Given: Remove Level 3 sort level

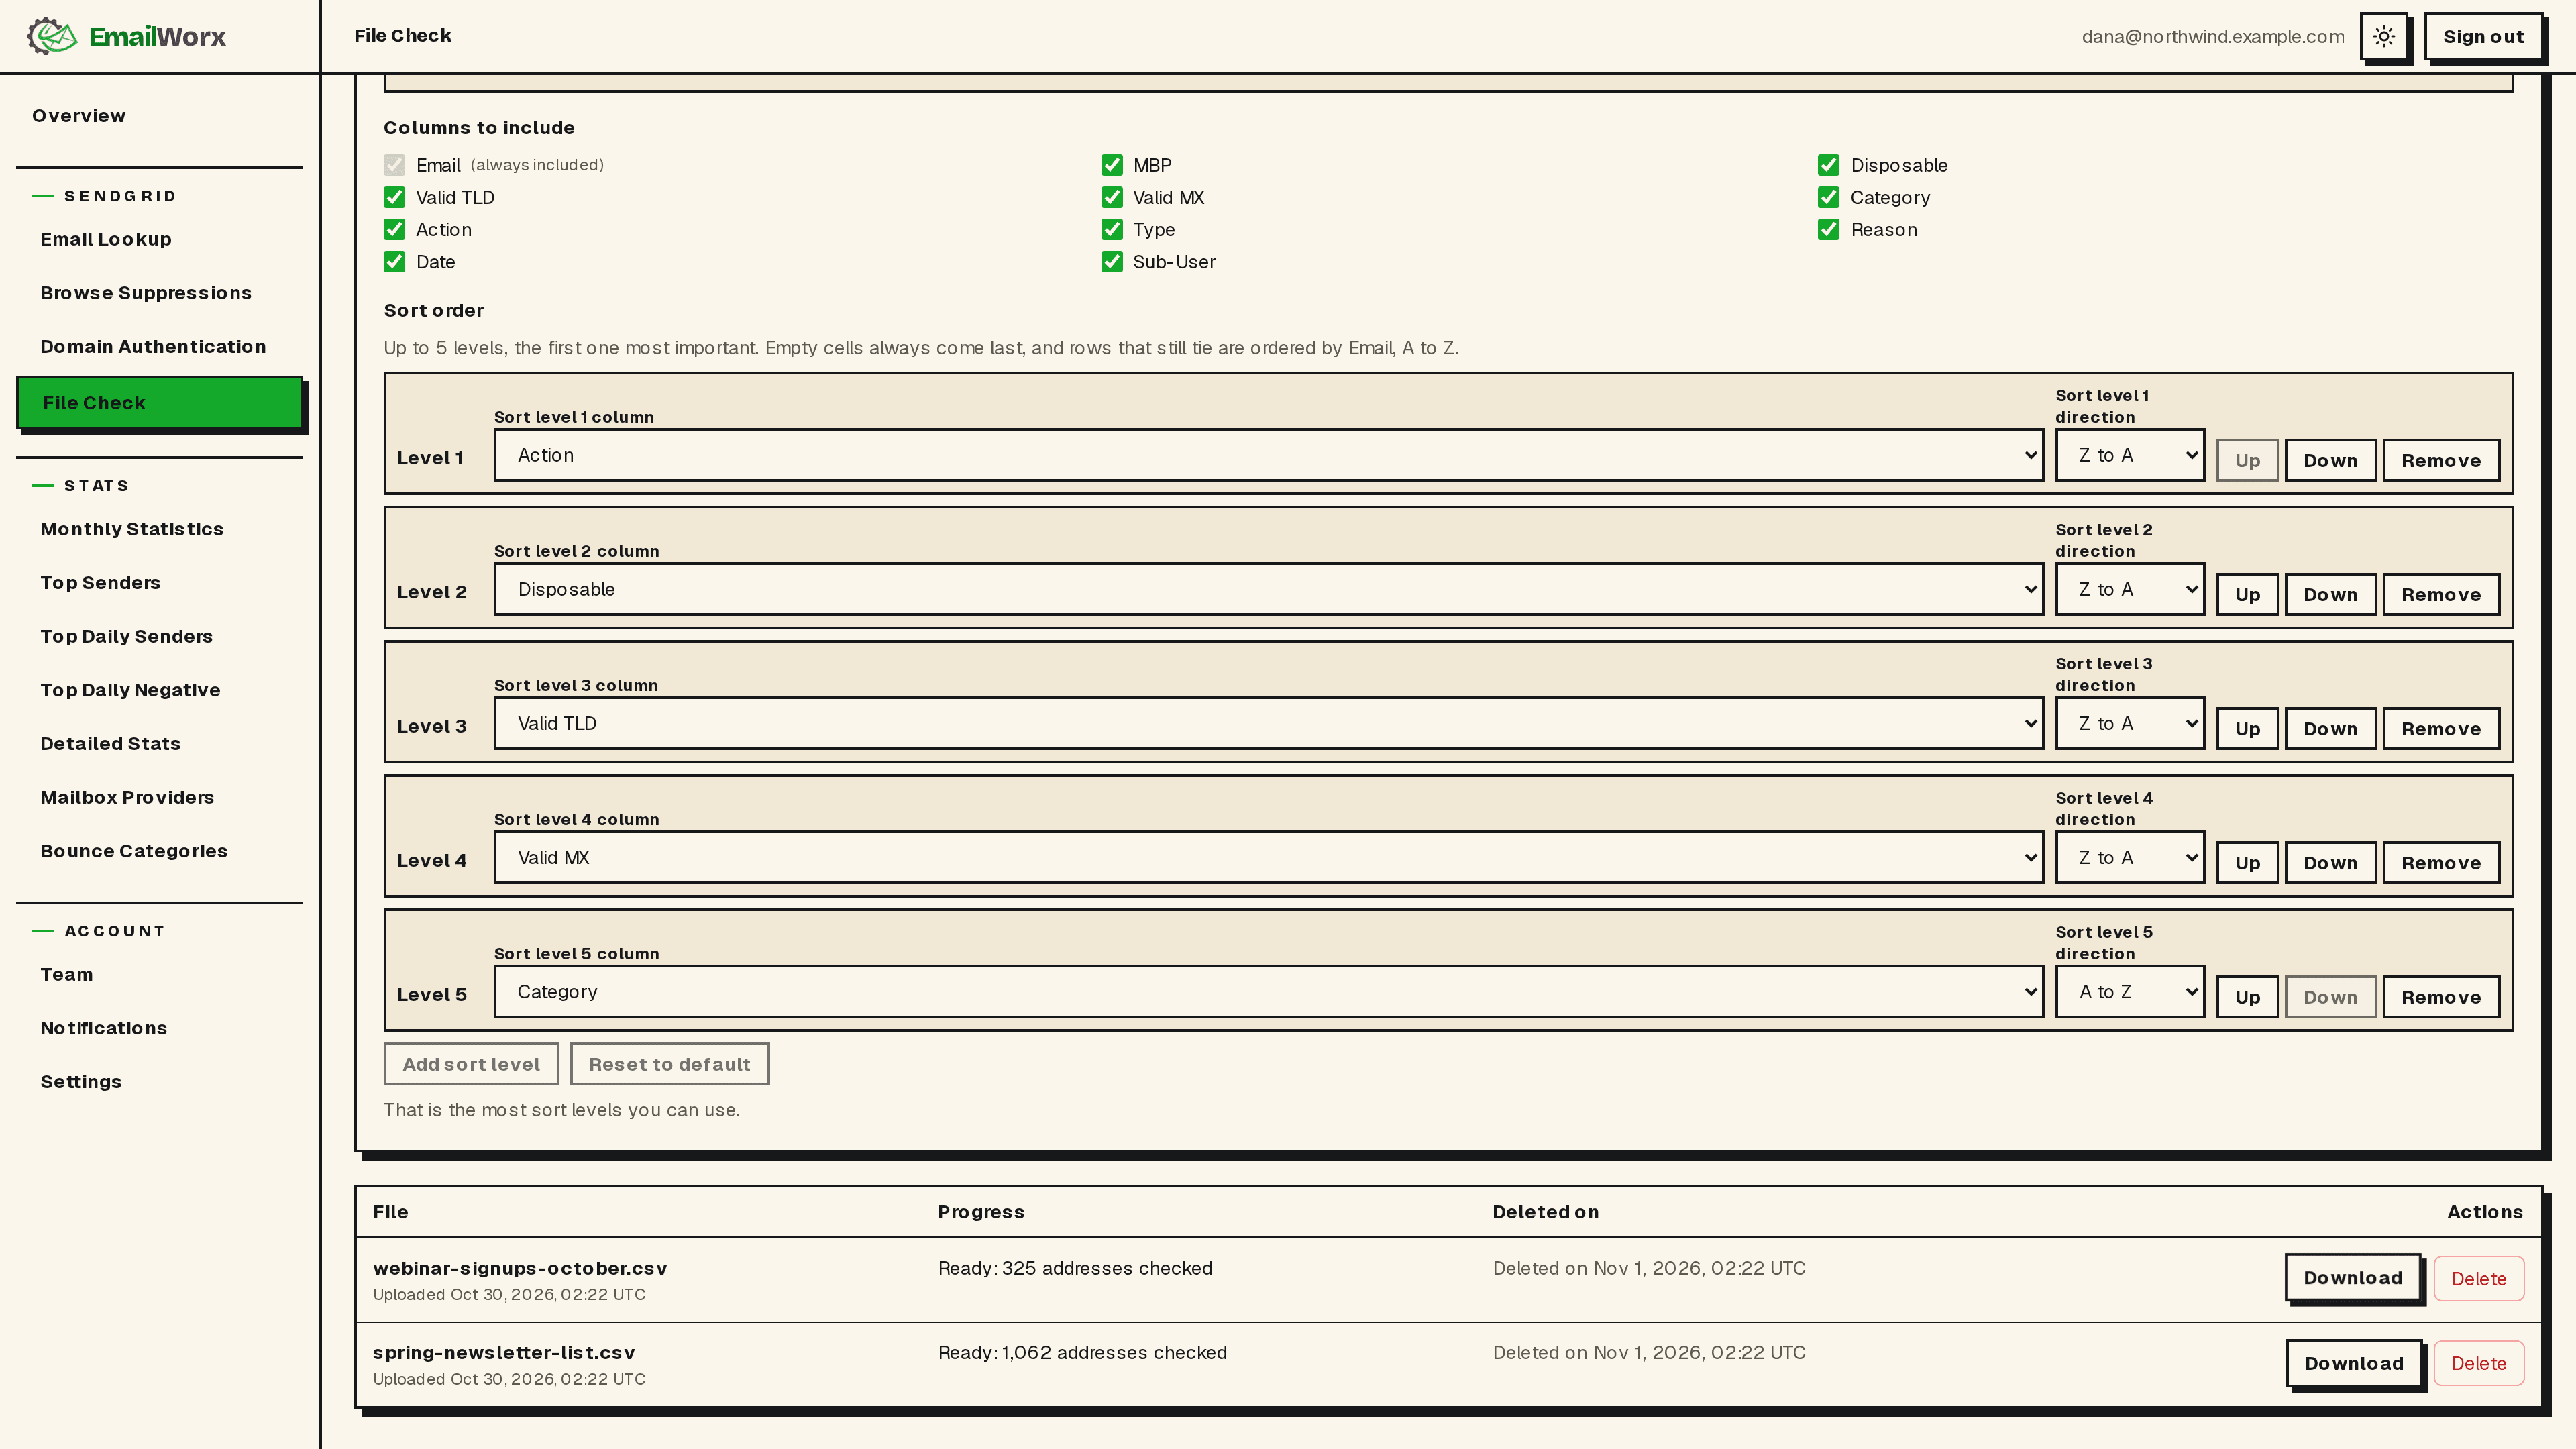Looking at the screenshot, I should 2441,728.
